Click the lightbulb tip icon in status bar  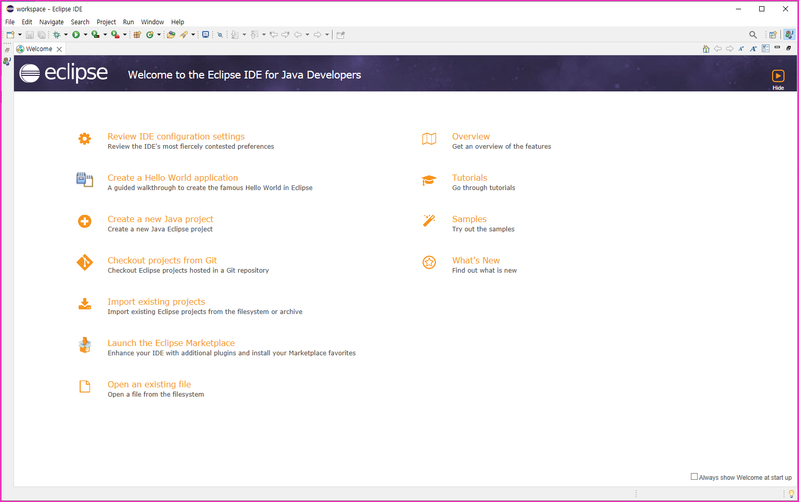[791, 494]
